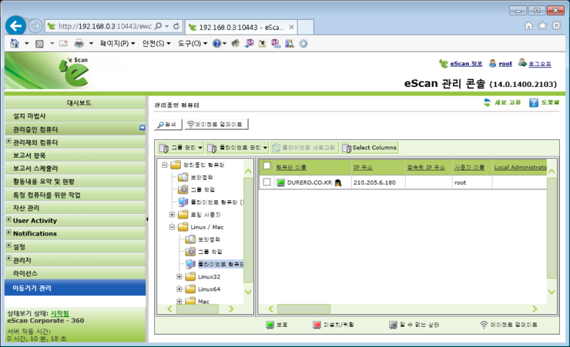Screen dimensions: 570x347
Task: Select the 192.168.0.3:10443 eScan browser tab
Action: [x=241, y=27]
